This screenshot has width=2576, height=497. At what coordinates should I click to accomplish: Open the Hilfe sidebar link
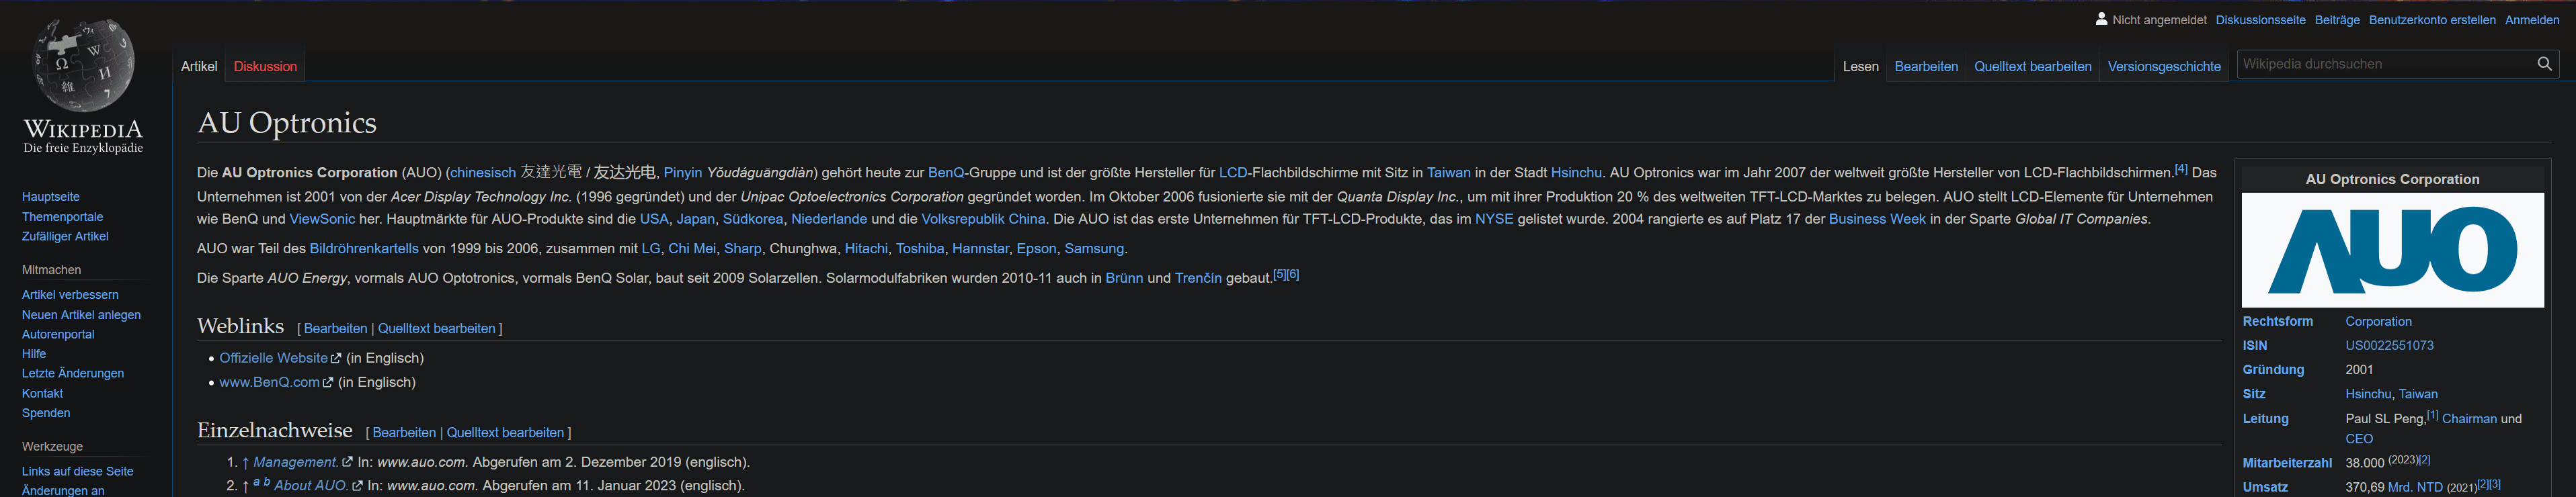pyautogui.click(x=34, y=354)
